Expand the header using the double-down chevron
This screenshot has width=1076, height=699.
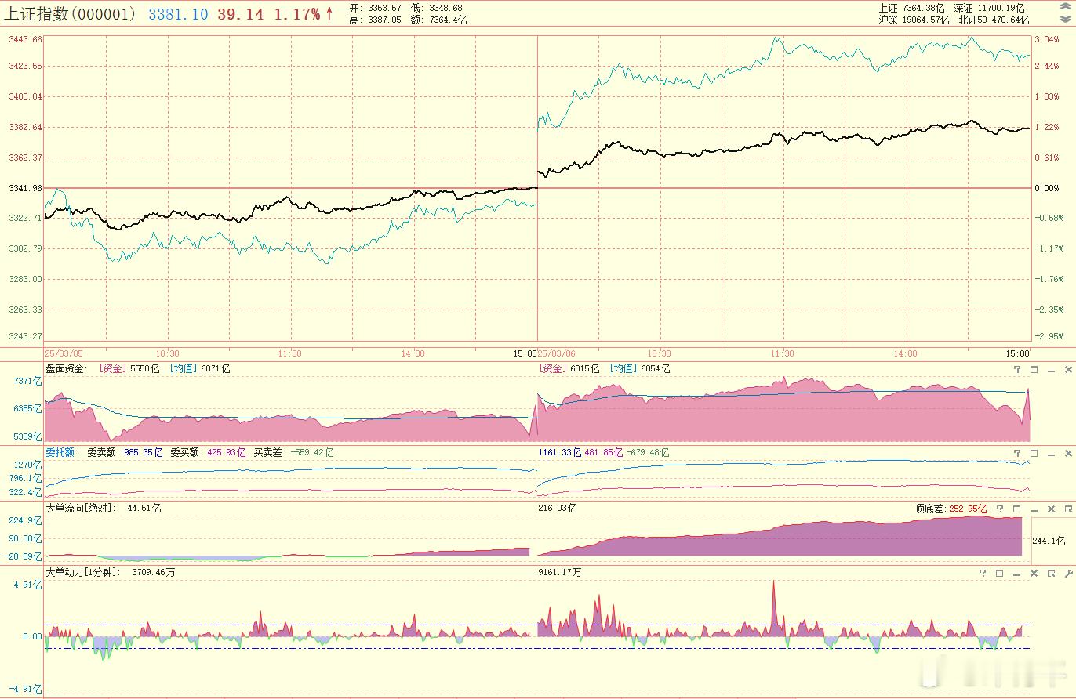[x=1064, y=19]
